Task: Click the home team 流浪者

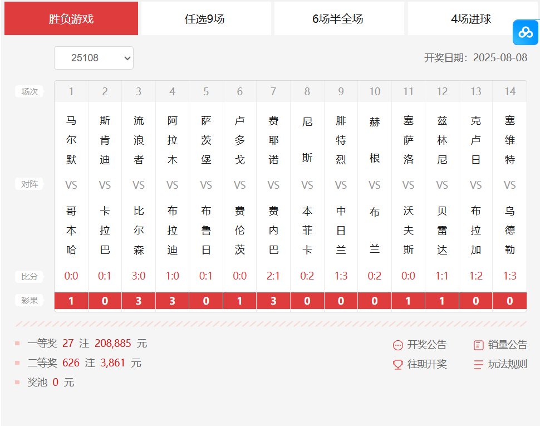Action: tap(139, 140)
